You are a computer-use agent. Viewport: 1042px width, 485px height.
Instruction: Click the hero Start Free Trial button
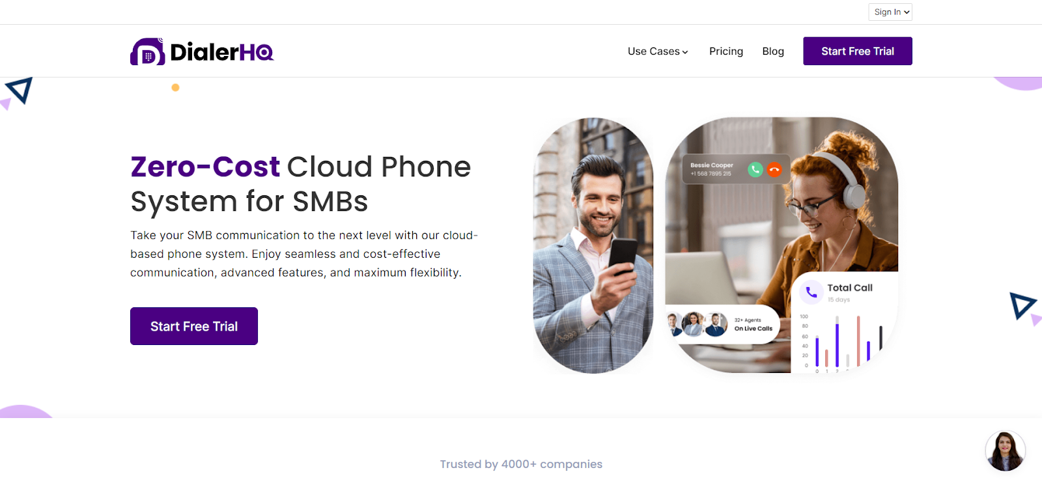click(194, 326)
